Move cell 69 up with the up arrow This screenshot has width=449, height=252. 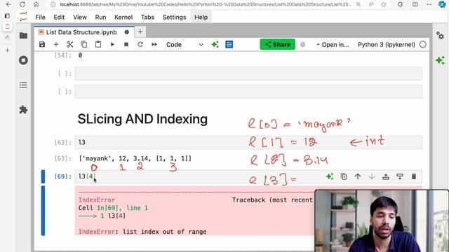click(x=358, y=176)
